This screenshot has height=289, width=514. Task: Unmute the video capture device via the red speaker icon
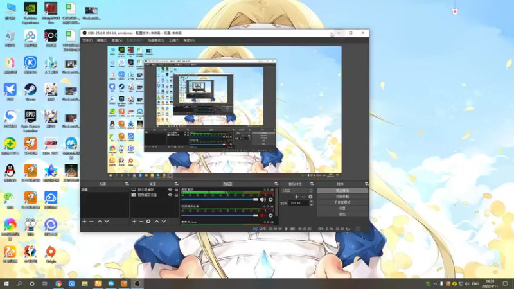pos(263,215)
